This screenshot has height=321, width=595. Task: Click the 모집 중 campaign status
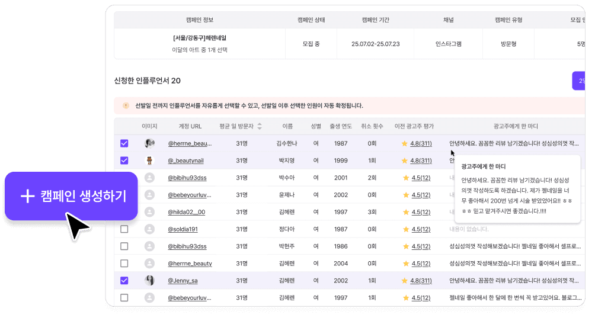(x=311, y=44)
